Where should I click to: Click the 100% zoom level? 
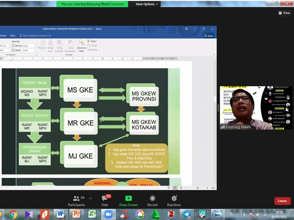(213, 188)
